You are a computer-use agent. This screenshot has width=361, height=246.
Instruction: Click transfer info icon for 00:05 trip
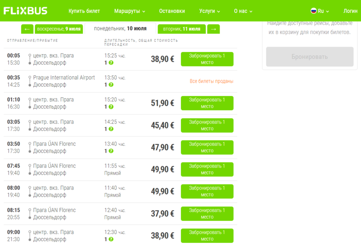click(111, 63)
